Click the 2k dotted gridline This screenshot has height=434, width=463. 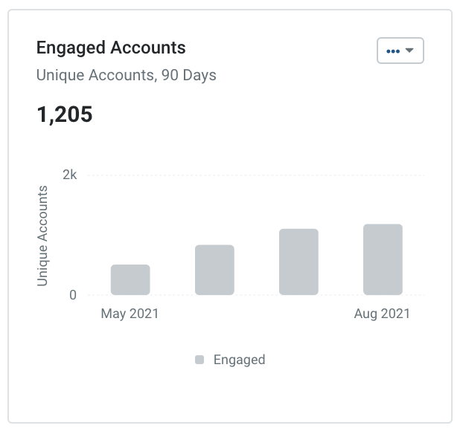256,175
